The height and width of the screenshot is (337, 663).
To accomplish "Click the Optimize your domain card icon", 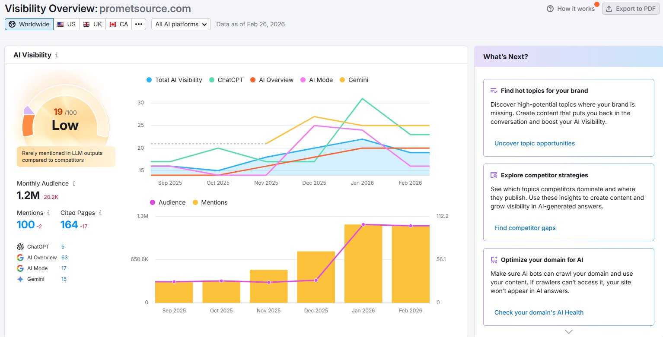I will (x=494, y=260).
